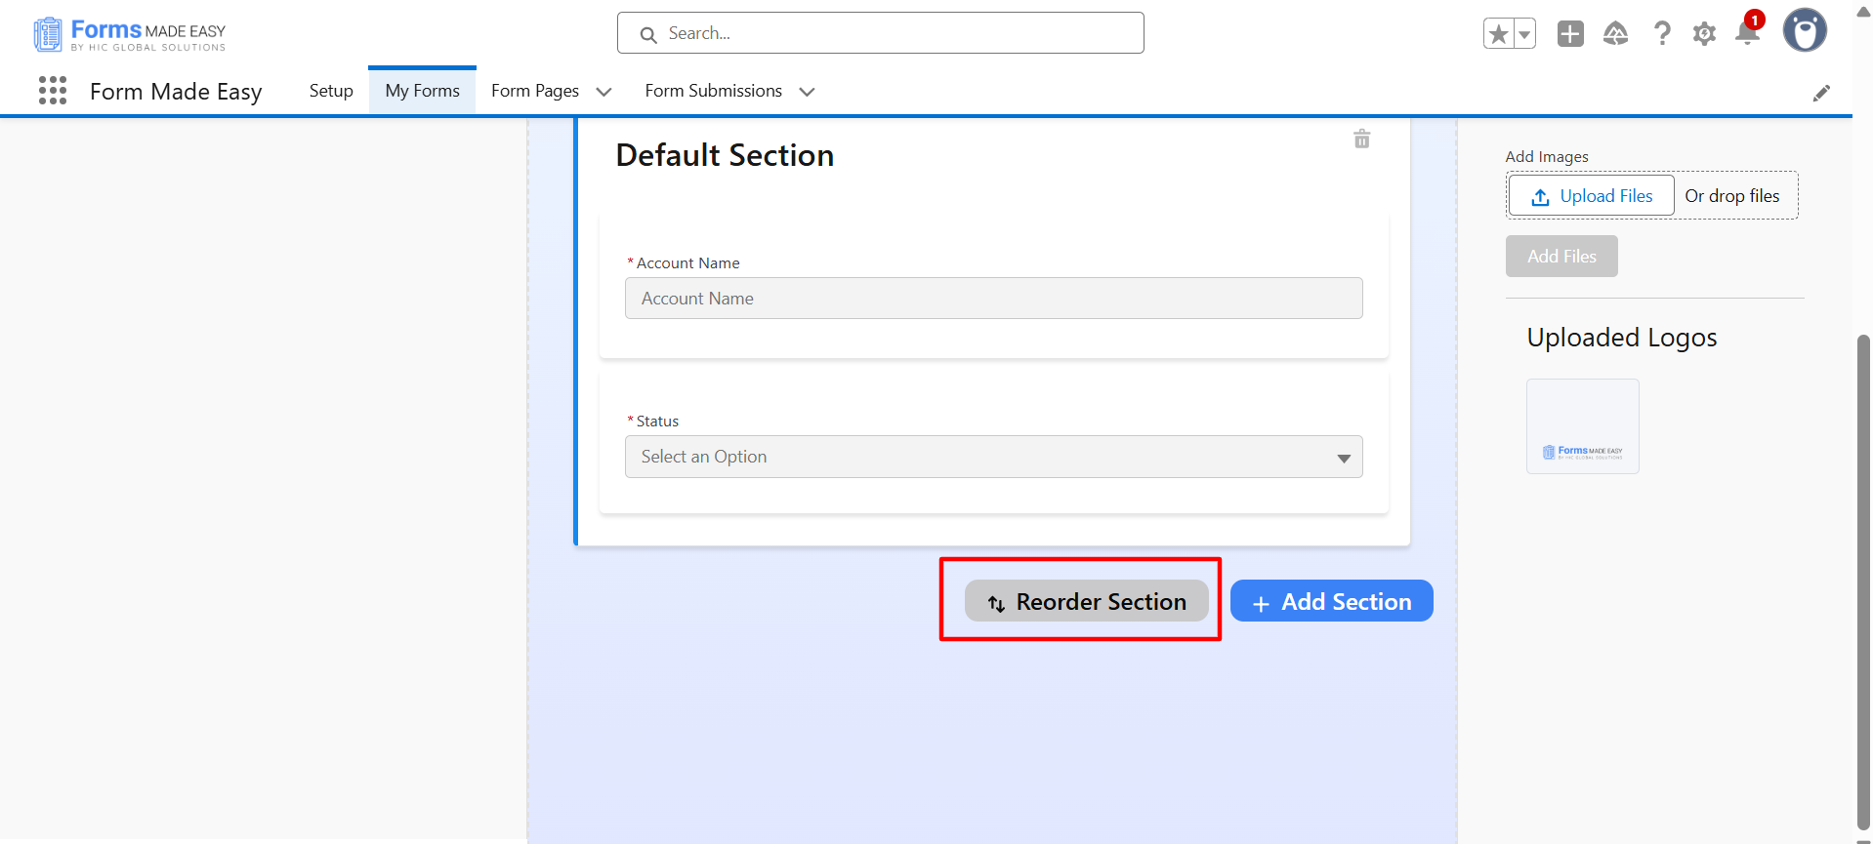Screen dimensions: 1873x844
Task: Switch to the My Forms tab
Action: pyautogui.click(x=422, y=91)
